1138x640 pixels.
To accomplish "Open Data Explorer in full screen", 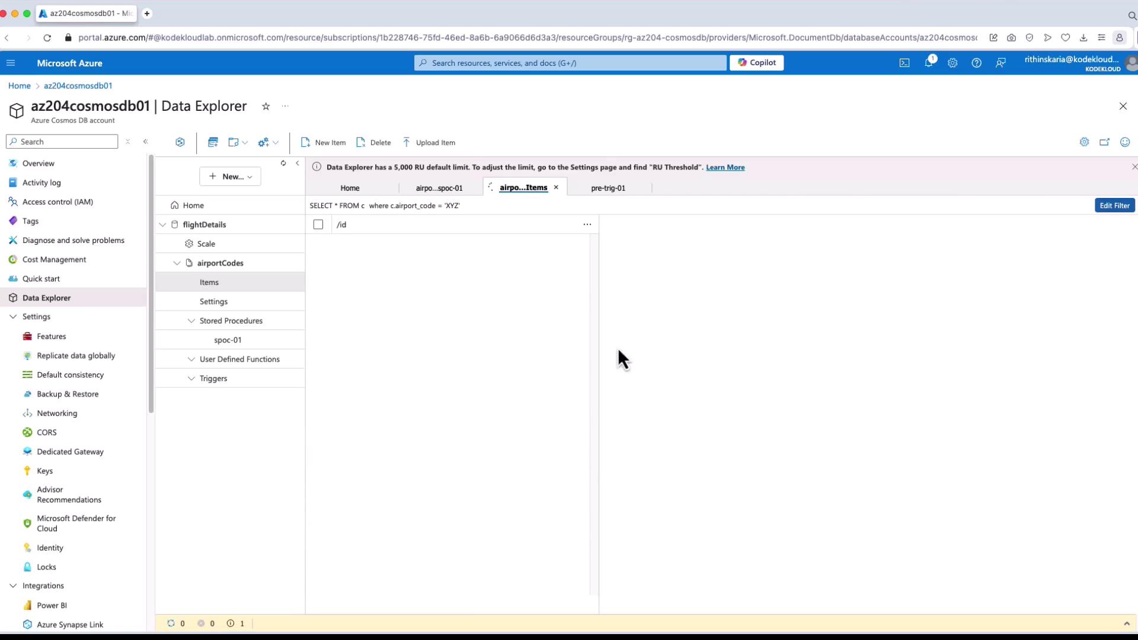I will click(1104, 142).
